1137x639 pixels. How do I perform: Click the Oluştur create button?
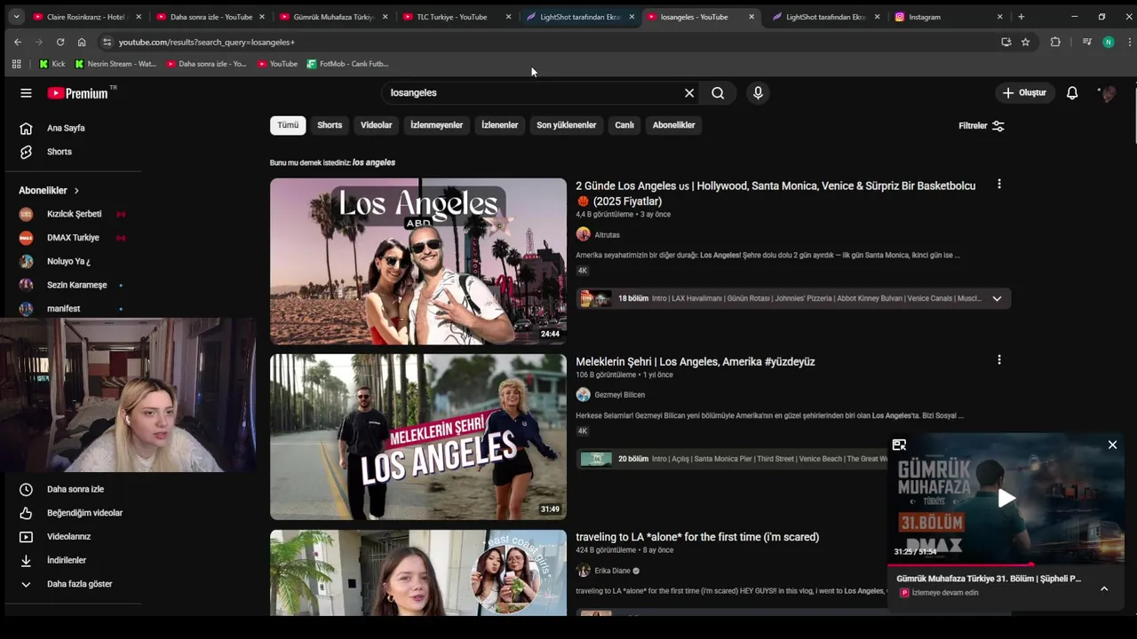(1024, 92)
